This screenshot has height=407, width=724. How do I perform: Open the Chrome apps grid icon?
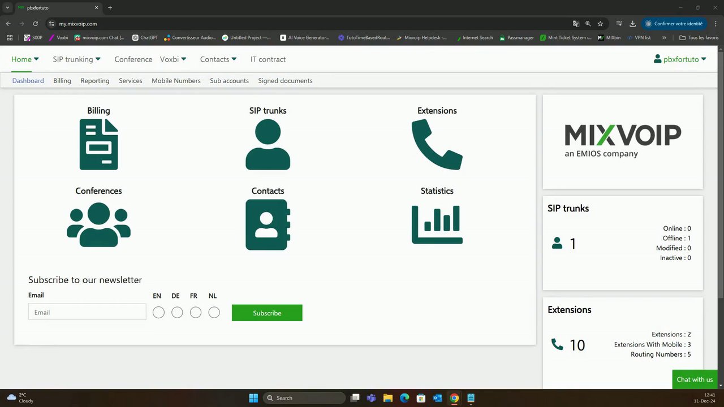click(x=10, y=37)
